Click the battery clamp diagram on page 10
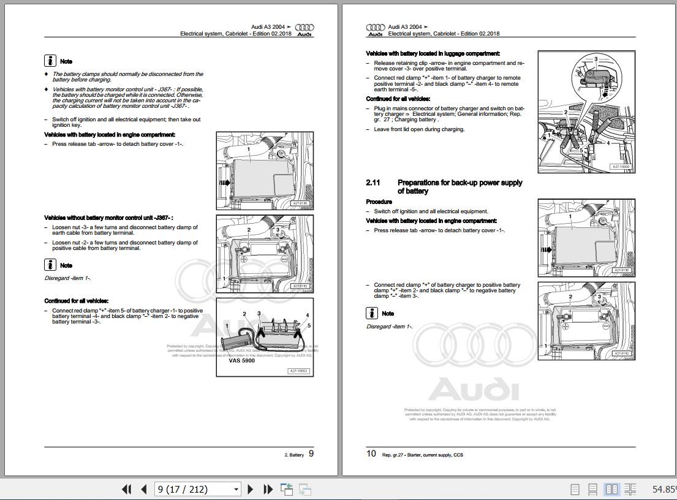The image size is (677, 500). coord(586,321)
